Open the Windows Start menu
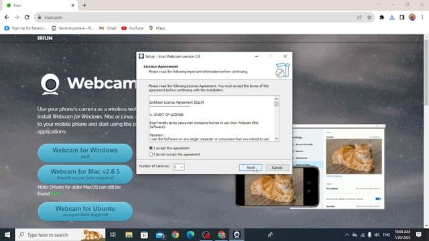The image size is (429, 241). coord(7,235)
